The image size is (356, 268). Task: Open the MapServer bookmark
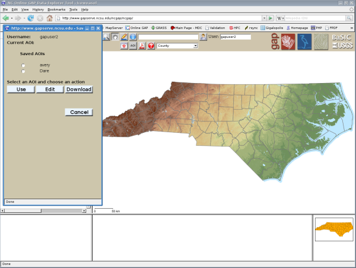point(113,28)
